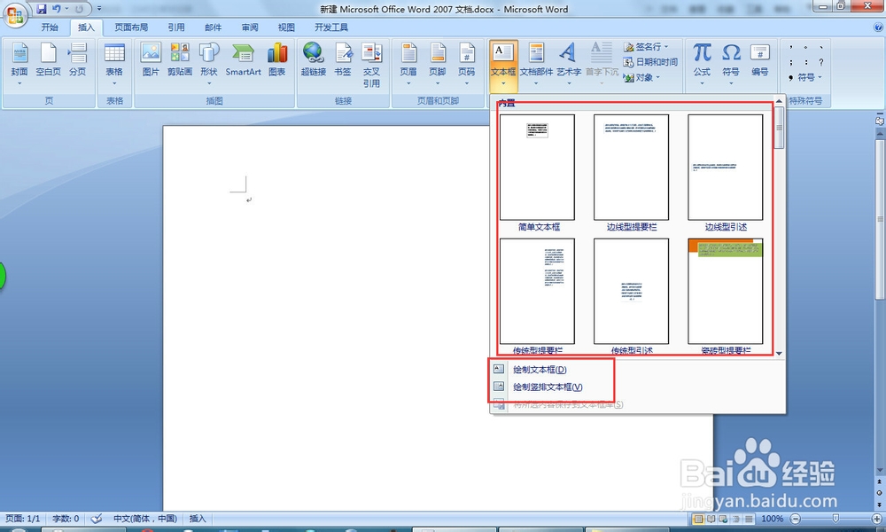
Task: Switch to the 页面布局 tab
Action: 131,27
